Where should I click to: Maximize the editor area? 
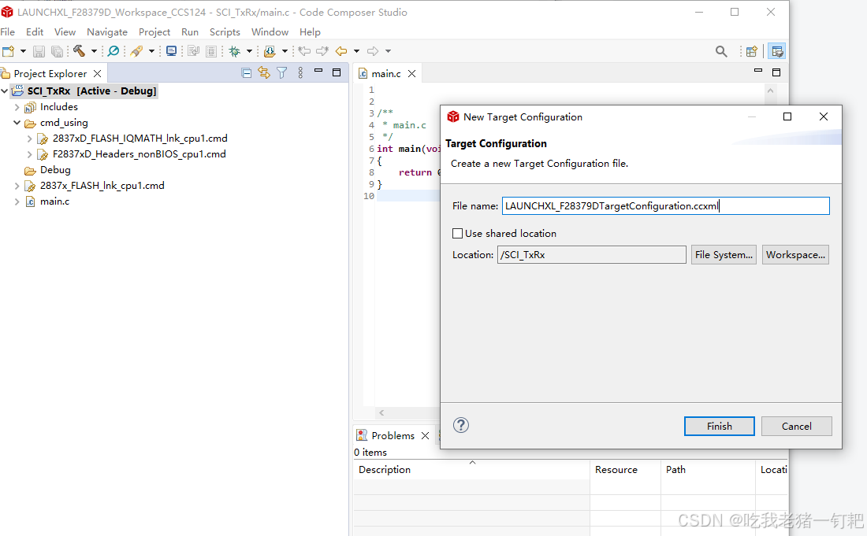coord(776,72)
